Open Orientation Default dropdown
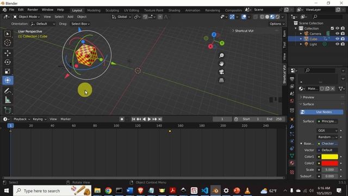The height and width of the screenshot is (196, 348). pyautogui.click(x=43, y=24)
